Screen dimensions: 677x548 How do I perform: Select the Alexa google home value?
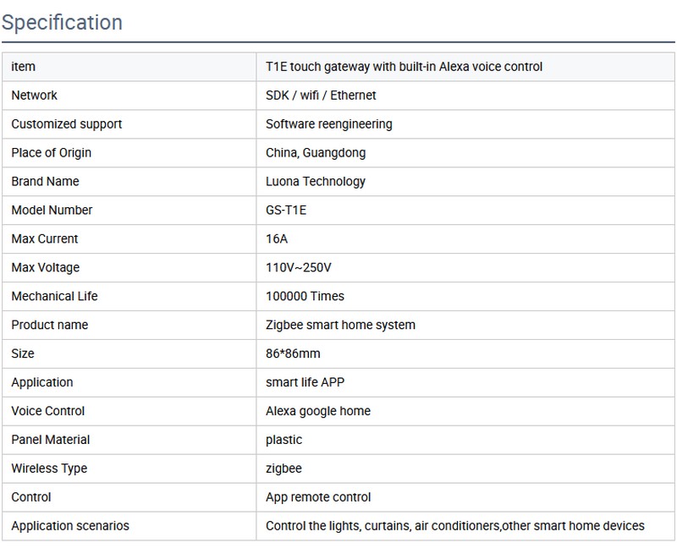click(x=318, y=412)
